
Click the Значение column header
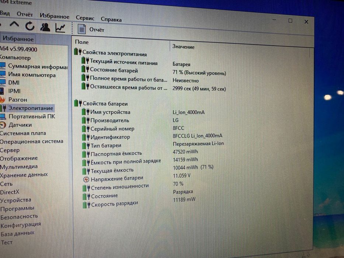(183, 47)
